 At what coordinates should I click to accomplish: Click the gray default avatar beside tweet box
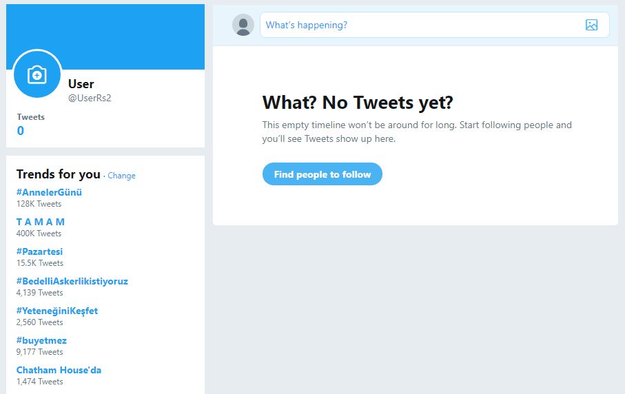click(243, 25)
